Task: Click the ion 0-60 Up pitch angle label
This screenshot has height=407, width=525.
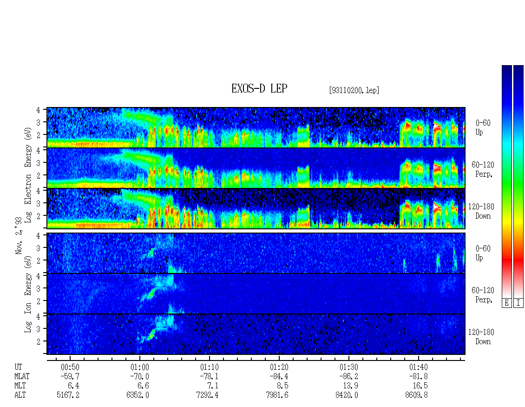Action: click(x=483, y=253)
